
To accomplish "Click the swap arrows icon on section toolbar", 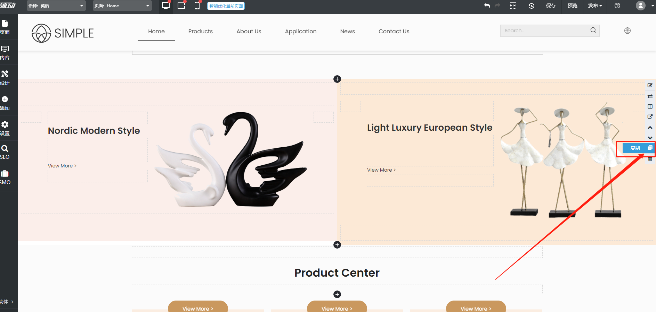I will [650, 96].
